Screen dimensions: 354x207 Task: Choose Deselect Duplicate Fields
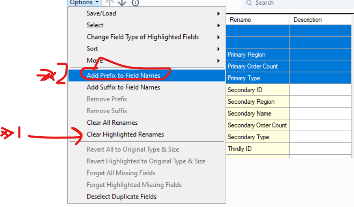tap(121, 197)
